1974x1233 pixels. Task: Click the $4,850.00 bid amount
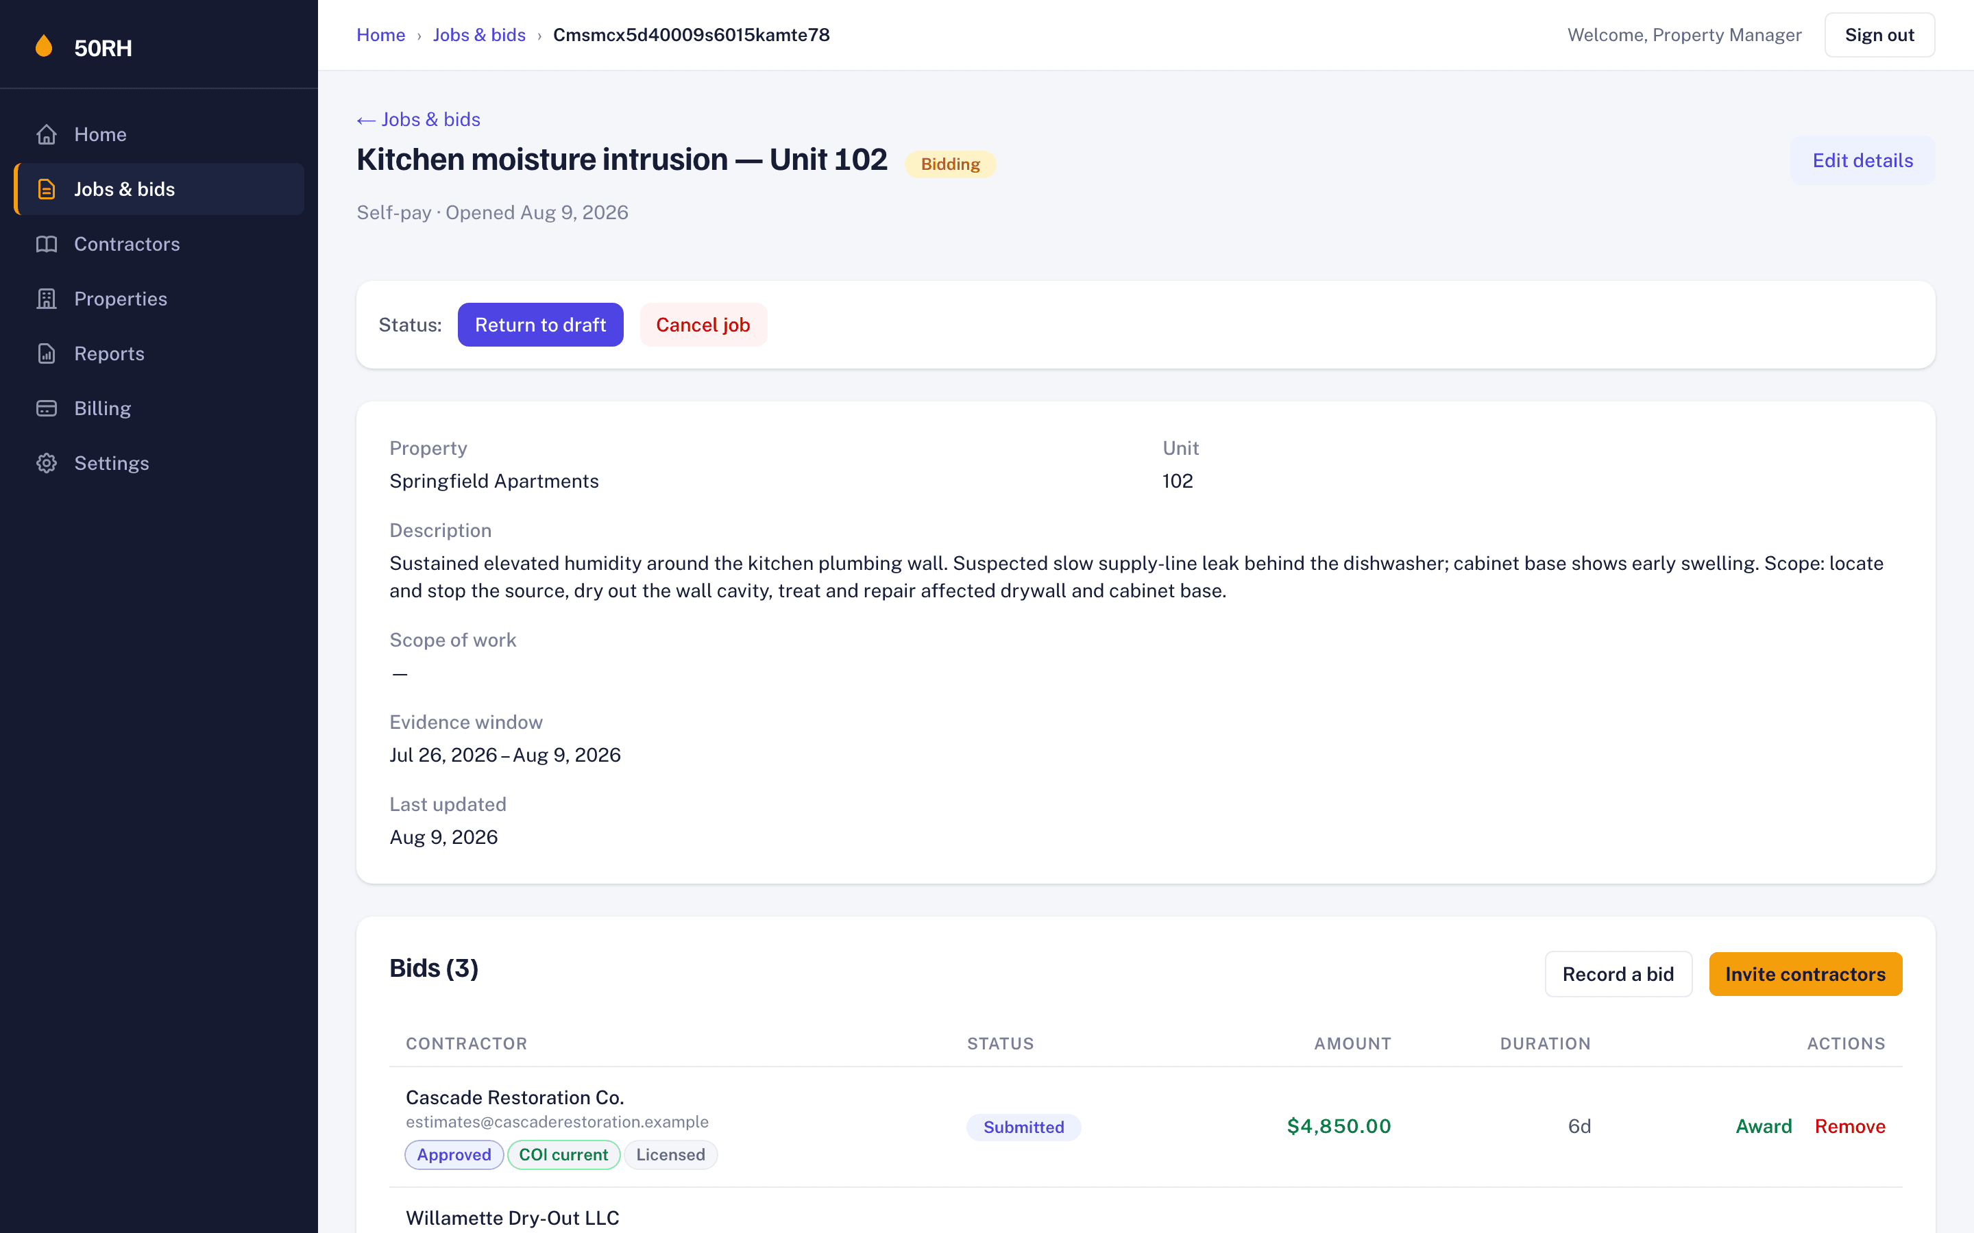(1339, 1126)
